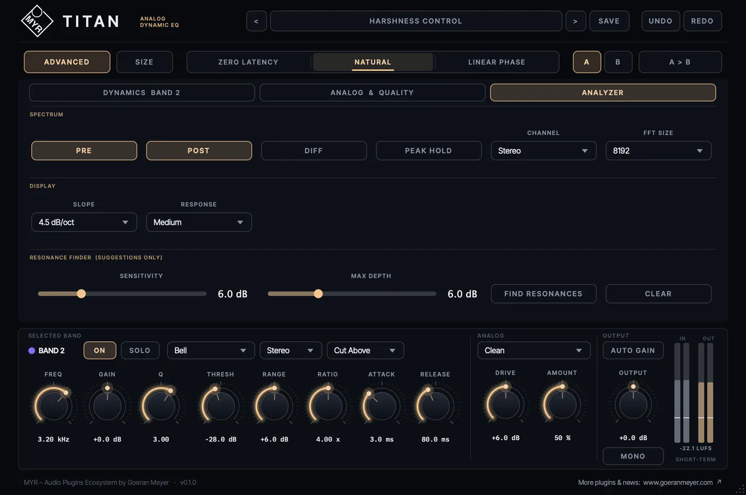The width and height of the screenshot is (746, 495).
Task: Open the Channel dropdown set to Stereo
Action: (x=544, y=151)
